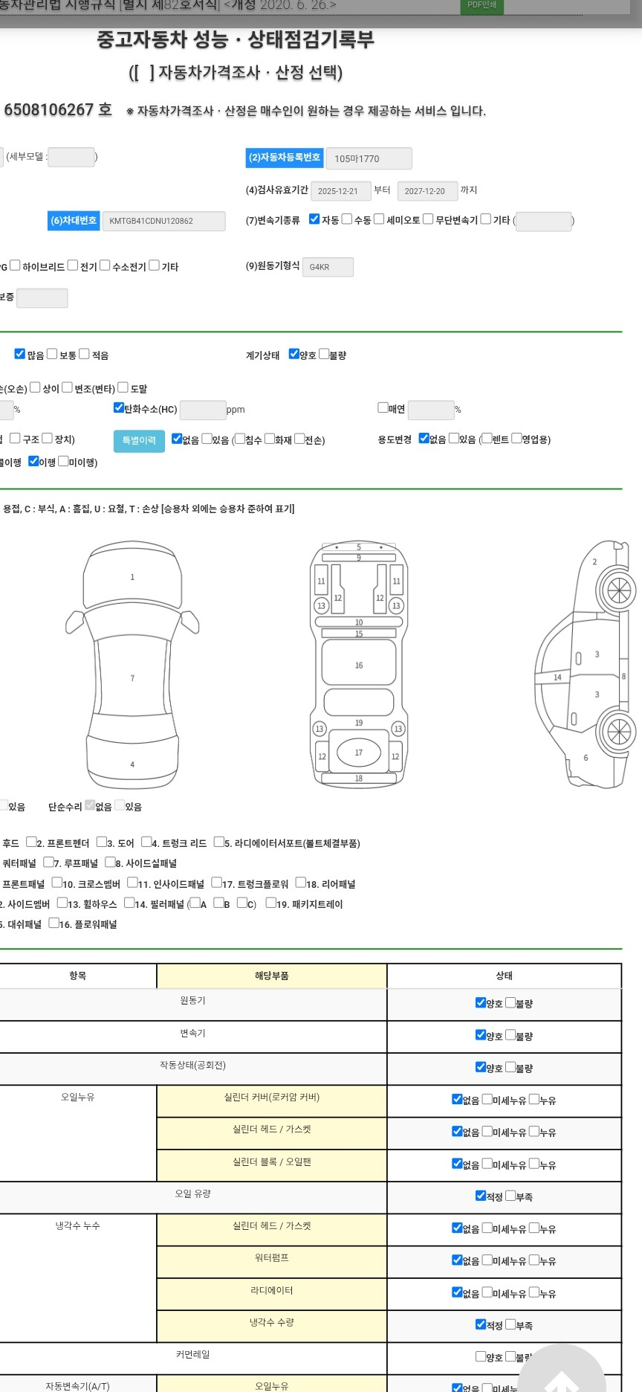
Task: Click the hood area numbered 1 on top-view car diagram
Action: [x=132, y=577]
